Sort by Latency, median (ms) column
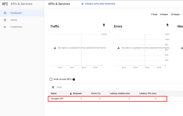The width and height of the screenshot is (183, 116). (120, 94)
